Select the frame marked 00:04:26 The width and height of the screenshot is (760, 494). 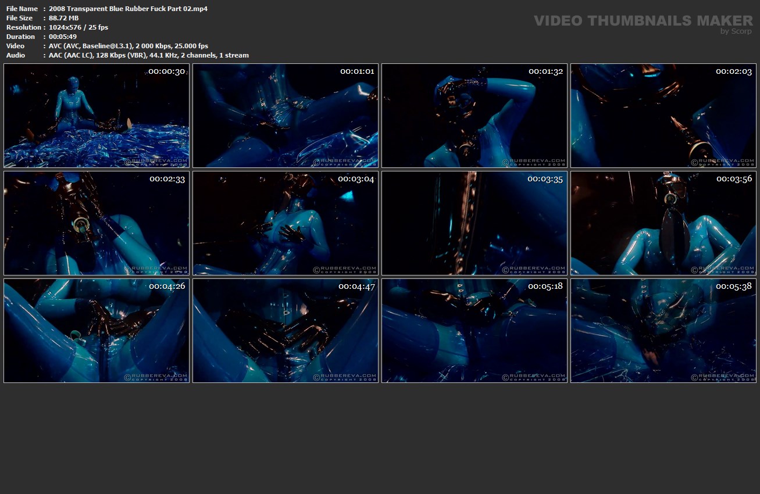tap(97, 331)
